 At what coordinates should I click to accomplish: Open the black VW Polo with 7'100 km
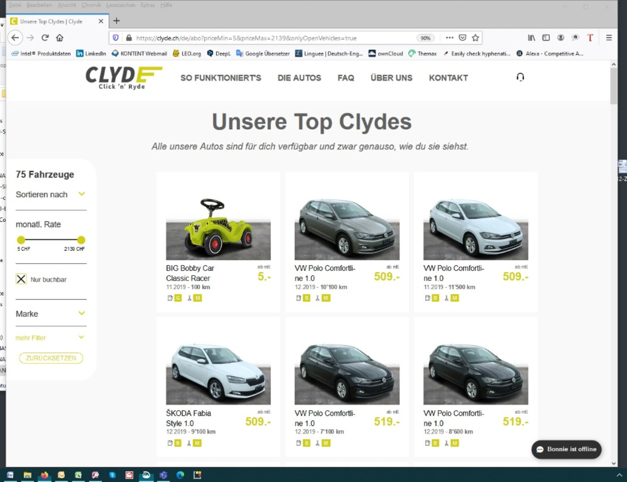click(347, 373)
